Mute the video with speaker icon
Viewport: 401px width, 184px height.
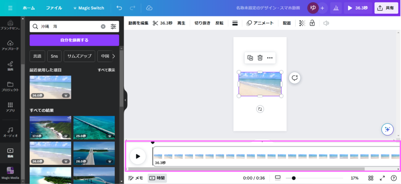(x=326, y=23)
